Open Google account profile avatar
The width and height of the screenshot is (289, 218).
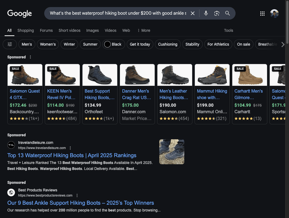(x=274, y=14)
